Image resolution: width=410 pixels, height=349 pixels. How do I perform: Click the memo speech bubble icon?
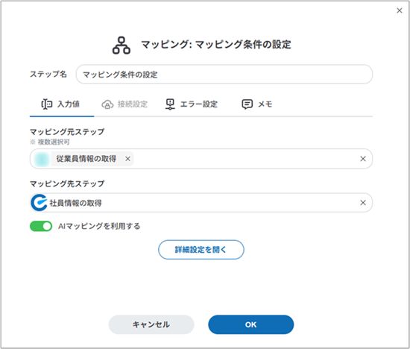(x=247, y=104)
